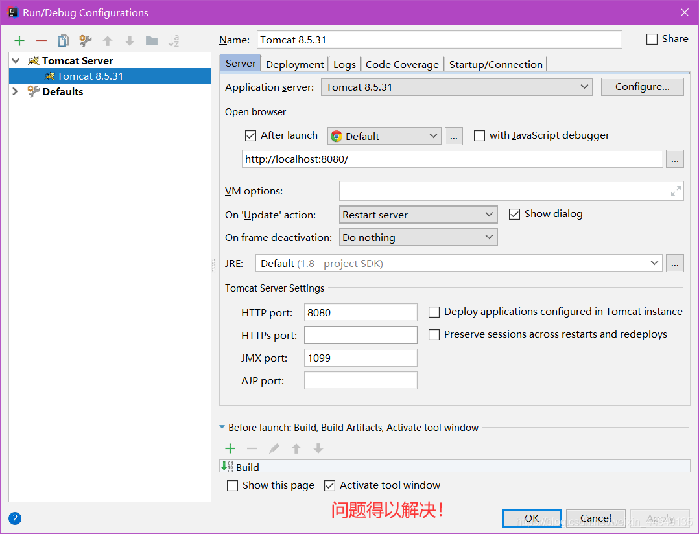The height and width of the screenshot is (534, 699).
Task: Add a new run configuration with plus icon
Action: click(x=19, y=40)
